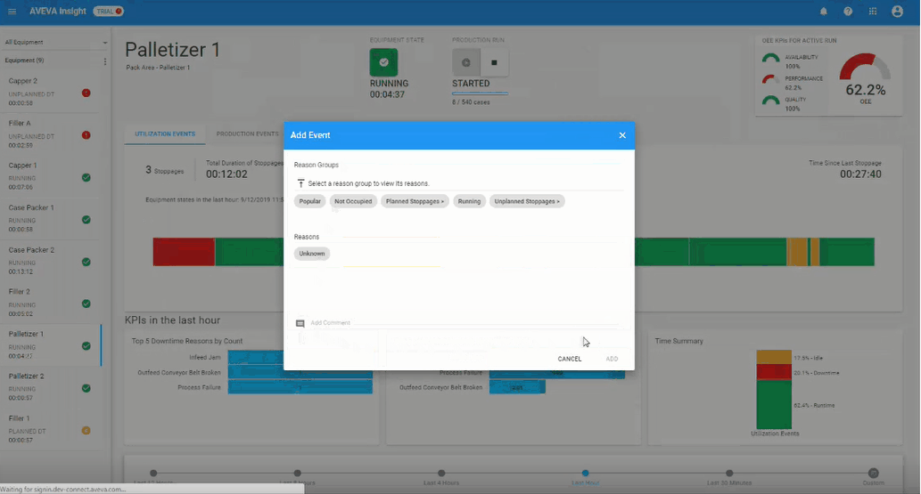Click the comment icon beside Add Comment

(x=300, y=323)
